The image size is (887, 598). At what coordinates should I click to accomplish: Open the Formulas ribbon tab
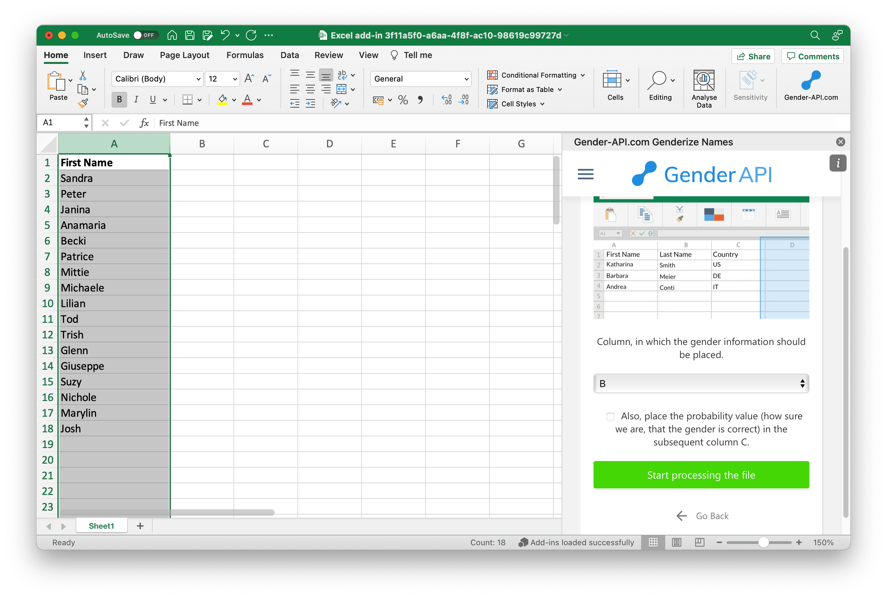point(245,55)
